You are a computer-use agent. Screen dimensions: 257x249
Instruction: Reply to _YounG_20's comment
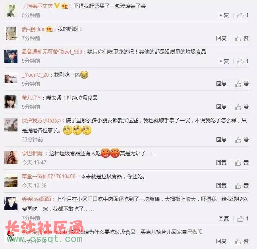point(221,84)
